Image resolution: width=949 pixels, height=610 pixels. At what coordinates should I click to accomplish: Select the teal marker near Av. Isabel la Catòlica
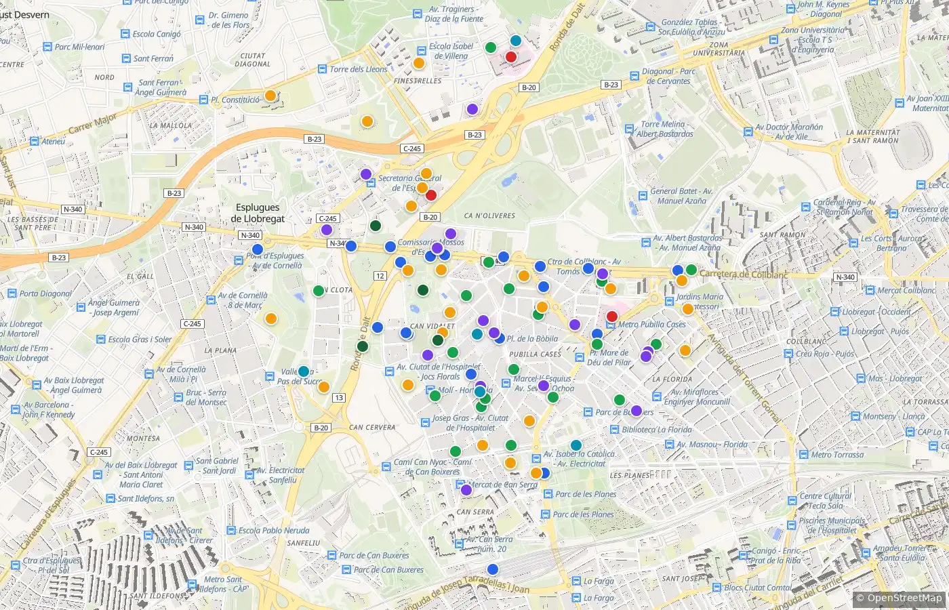[576, 445]
